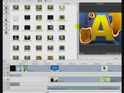Viewport: 124px width, 93px height.
Task: Click the overlay track icon
Action: [x=8, y=79]
